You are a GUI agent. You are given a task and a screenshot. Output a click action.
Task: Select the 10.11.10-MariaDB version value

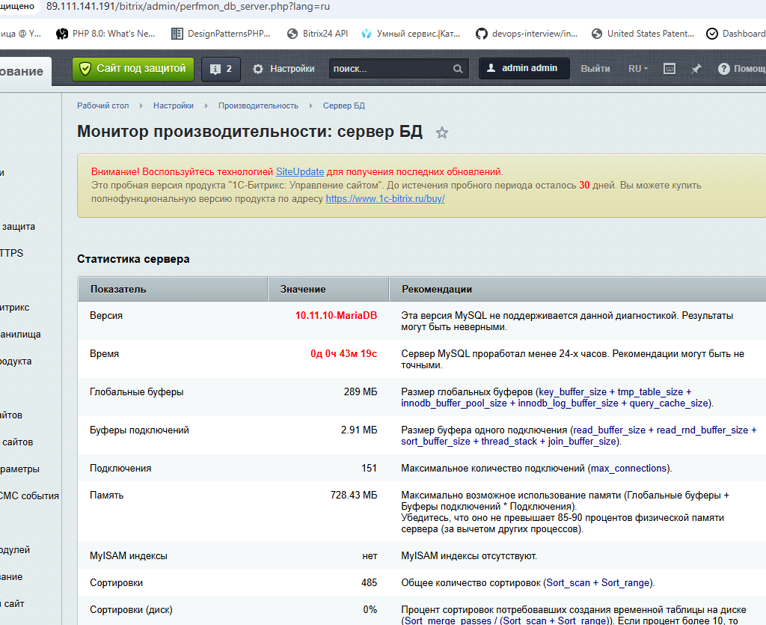click(x=336, y=316)
